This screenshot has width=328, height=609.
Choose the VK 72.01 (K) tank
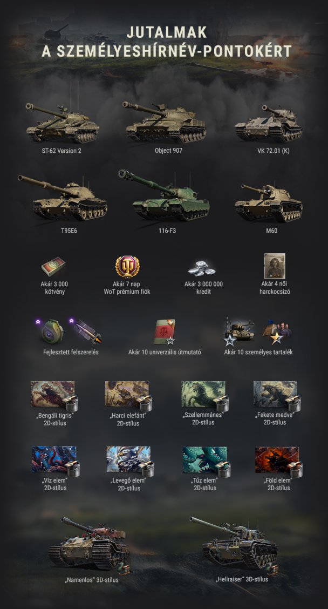tap(269, 123)
